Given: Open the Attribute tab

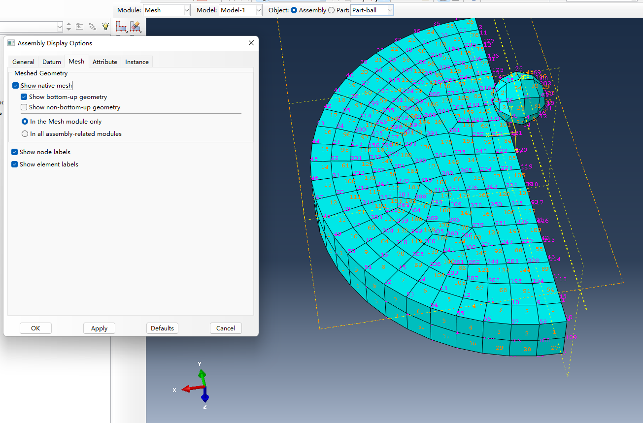Looking at the screenshot, I should coord(105,62).
